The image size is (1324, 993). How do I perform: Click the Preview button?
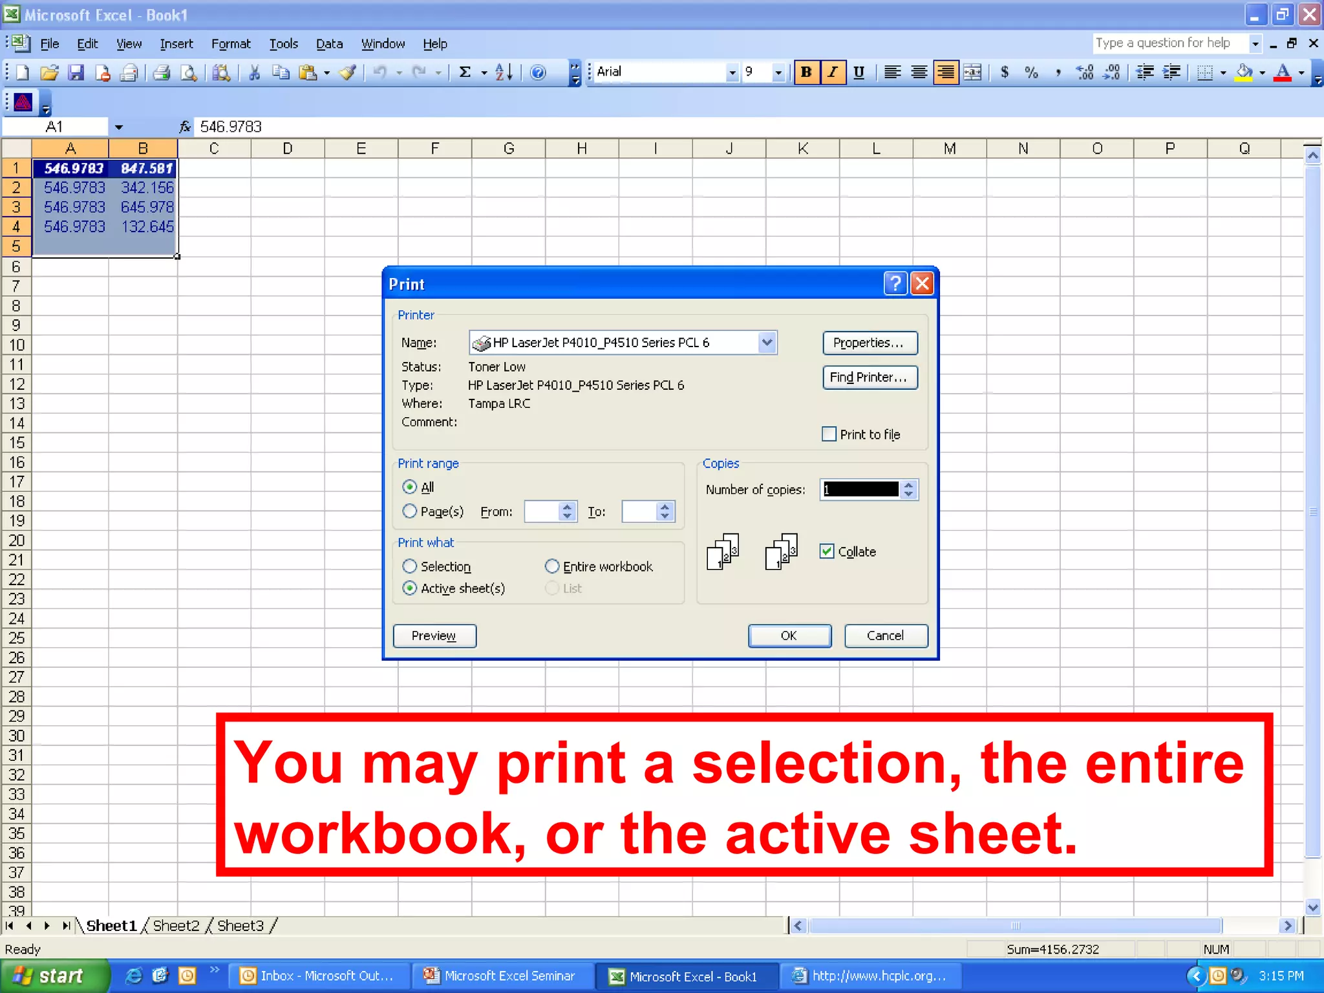pos(434,635)
